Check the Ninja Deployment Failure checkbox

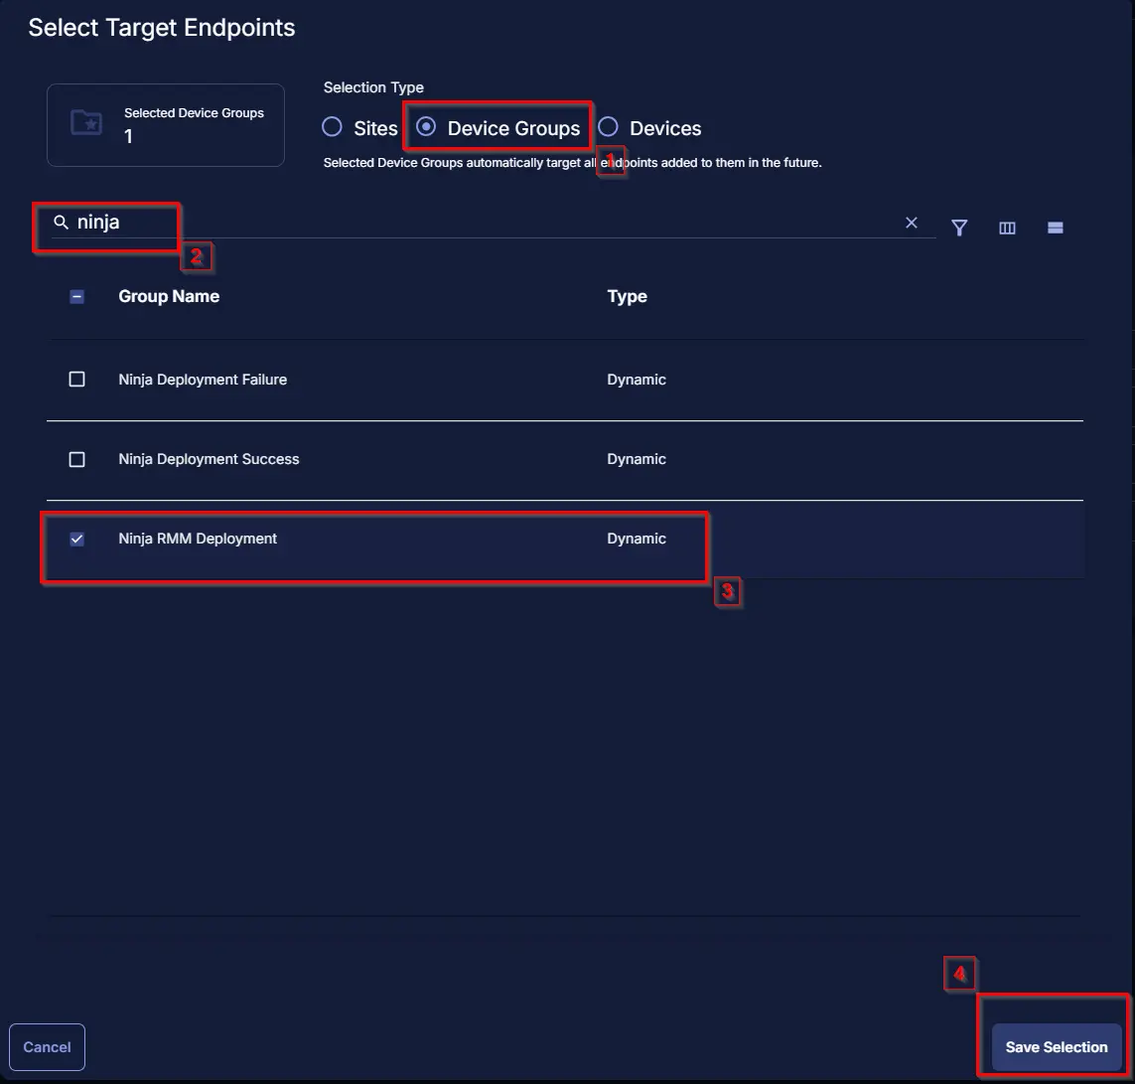pyautogui.click(x=76, y=380)
